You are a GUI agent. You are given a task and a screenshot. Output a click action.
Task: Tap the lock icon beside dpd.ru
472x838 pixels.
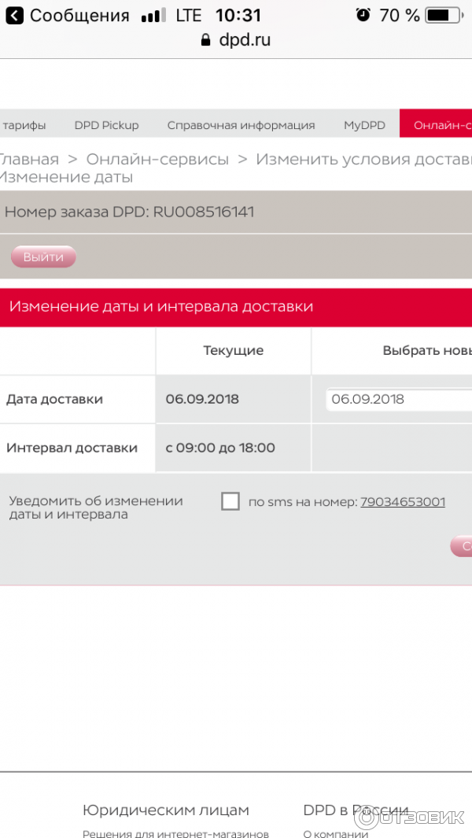pyautogui.click(x=206, y=40)
